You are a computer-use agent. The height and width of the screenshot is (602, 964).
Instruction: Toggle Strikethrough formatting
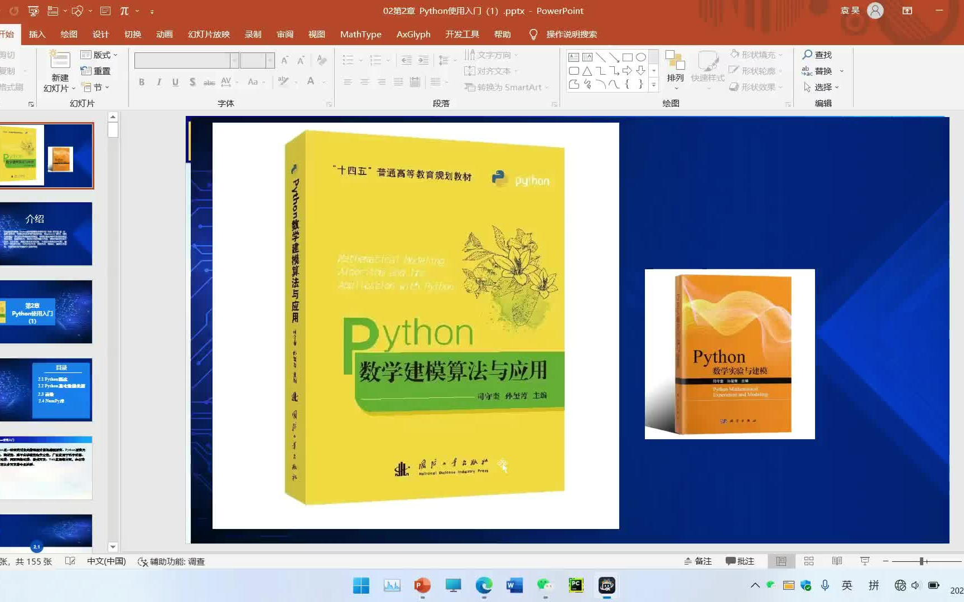coord(209,82)
